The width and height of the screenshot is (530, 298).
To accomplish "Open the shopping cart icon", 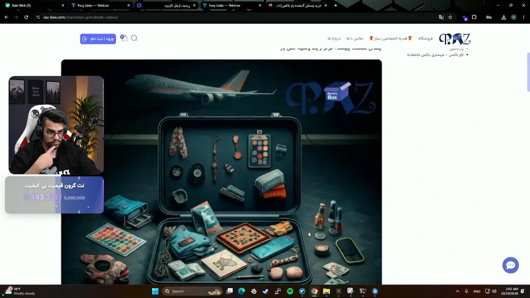I will (123, 38).
